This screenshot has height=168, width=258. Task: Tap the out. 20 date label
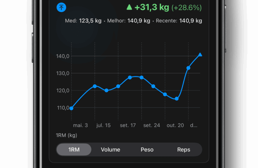tap(175, 125)
